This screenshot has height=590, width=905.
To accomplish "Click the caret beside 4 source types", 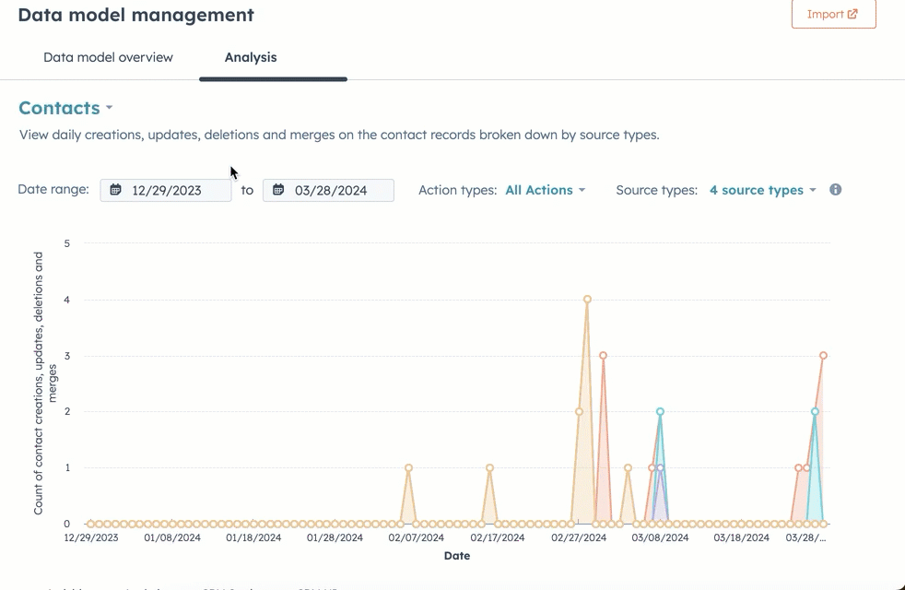I will coord(812,191).
